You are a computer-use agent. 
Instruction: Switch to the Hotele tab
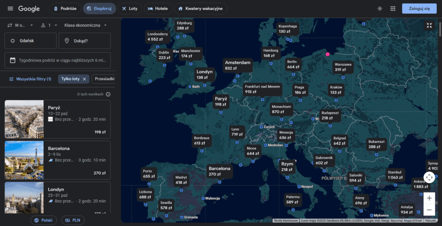(x=158, y=9)
